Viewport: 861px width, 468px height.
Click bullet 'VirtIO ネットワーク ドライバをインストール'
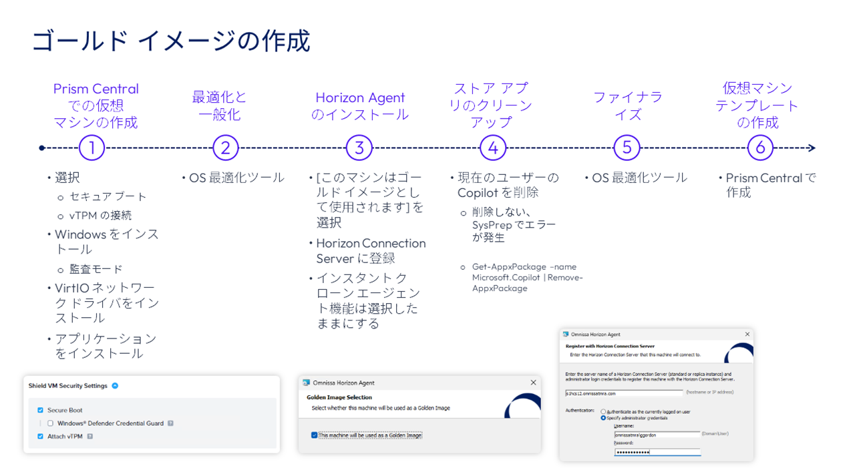[107, 303]
